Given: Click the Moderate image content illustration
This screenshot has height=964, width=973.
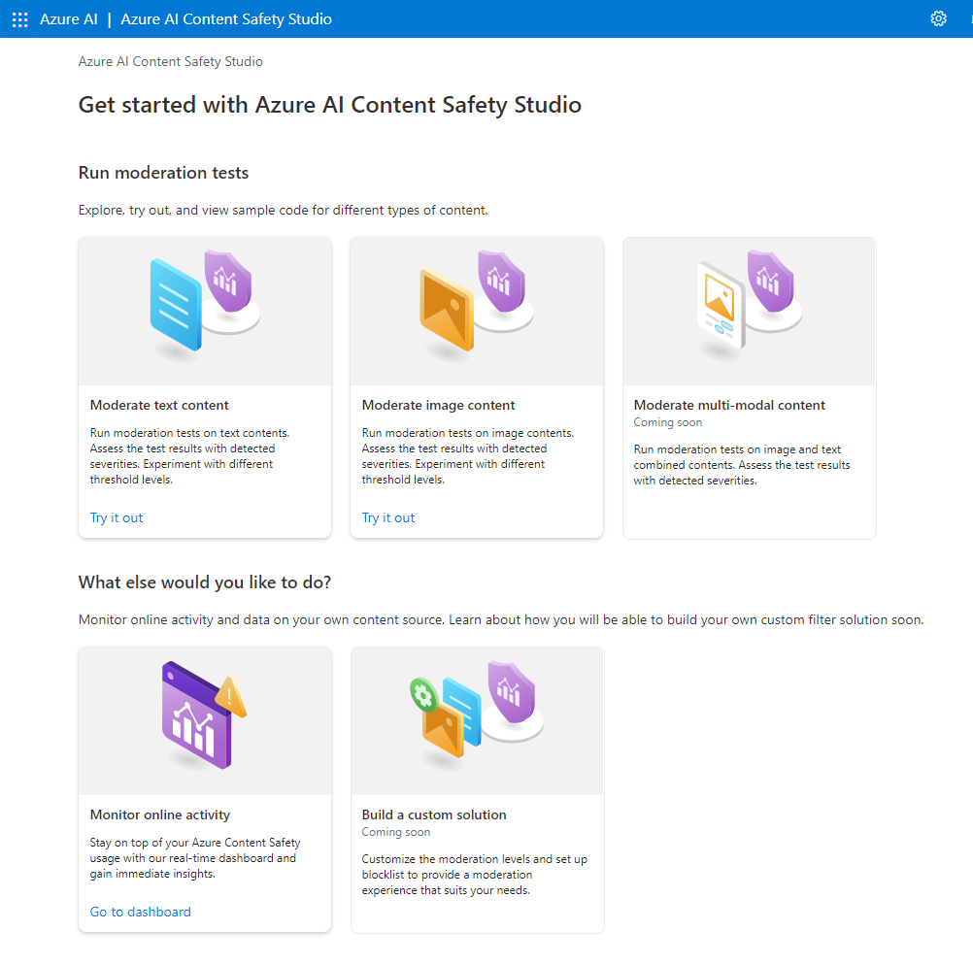Looking at the screenshot, I should pyautogui.click(x=477, y=312).
